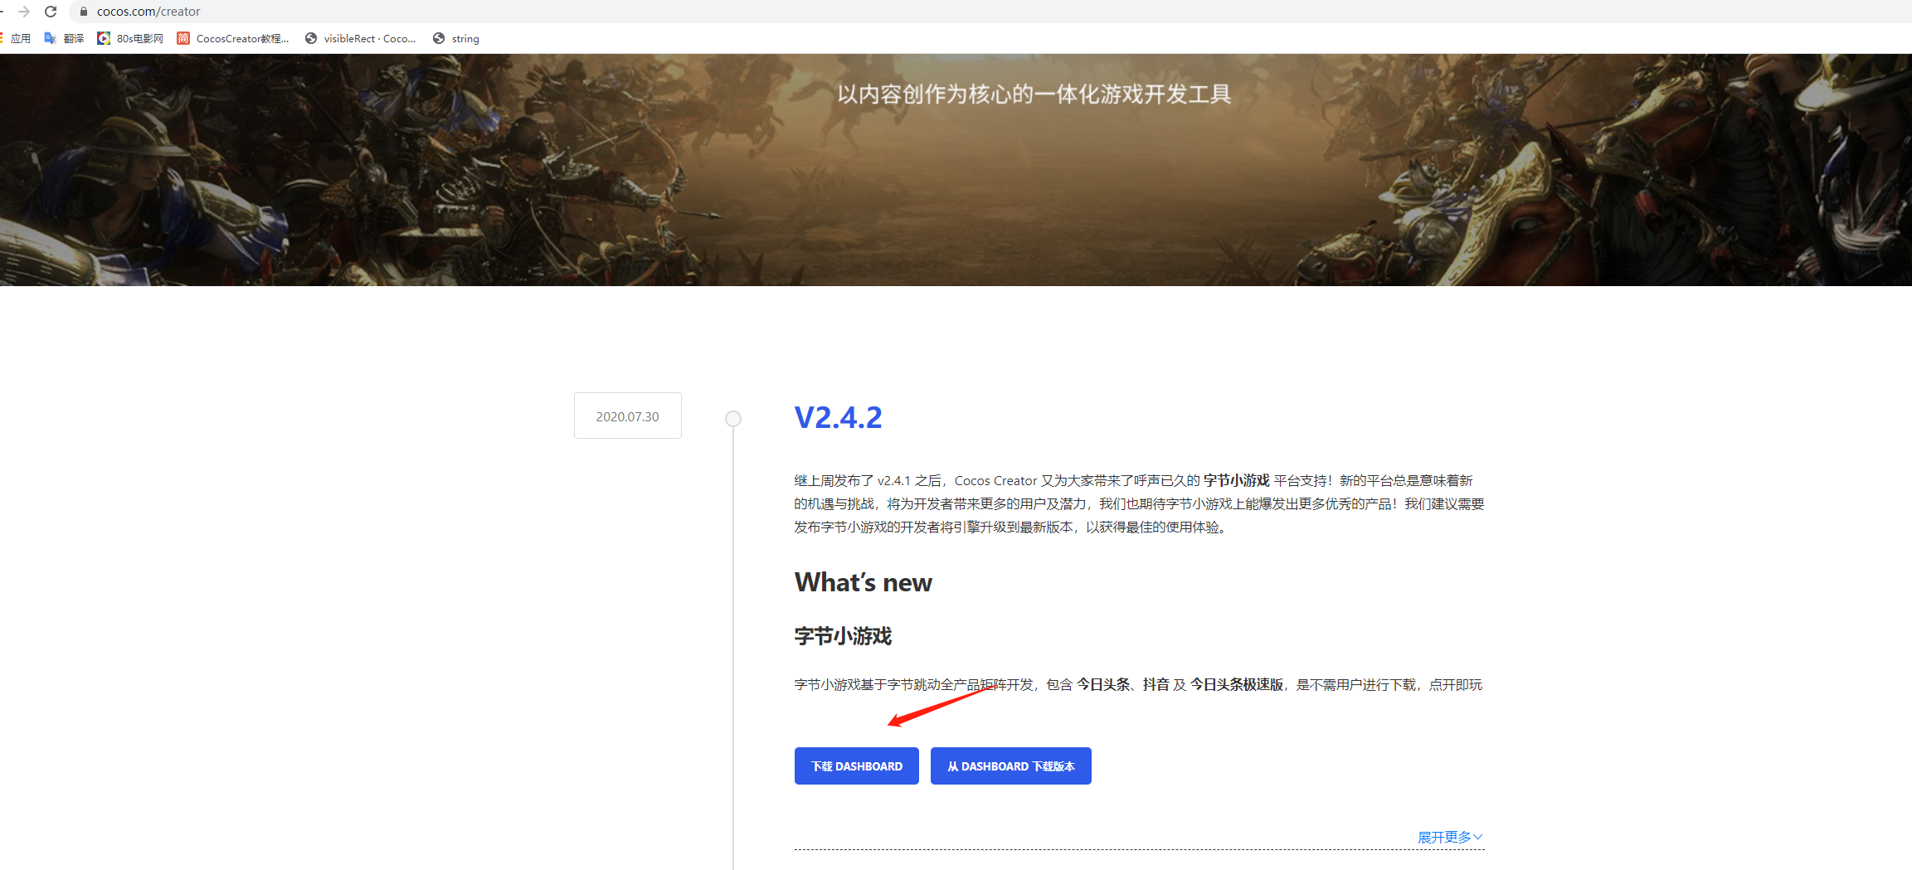The width and height of the screenshot is (1912, 870).
Task: Click the 字节小游戏 subheading
Action: tap(843, 636)
